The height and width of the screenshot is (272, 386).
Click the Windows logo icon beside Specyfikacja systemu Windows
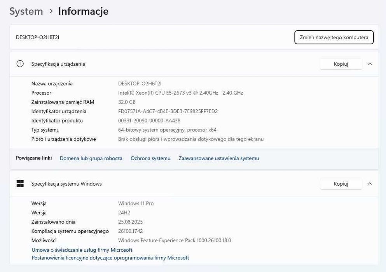click(x=20, y=184)
